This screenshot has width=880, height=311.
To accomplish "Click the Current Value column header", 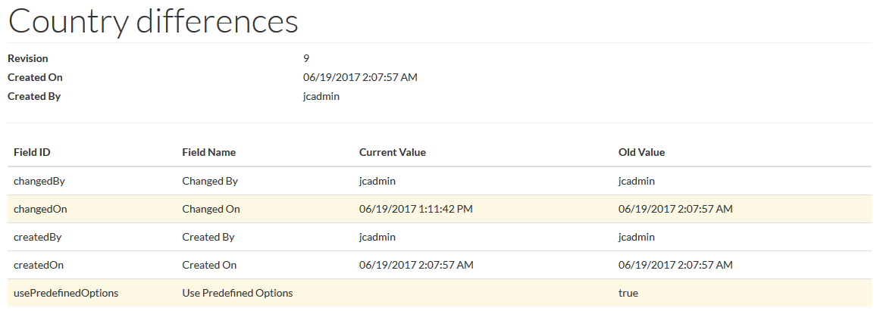I will pyautogui.click(x=392, y=152).
